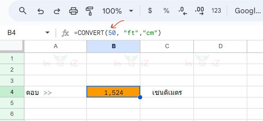Image resolution: width=263 pixels, height=121 pixels.
Task: Undo the last action
Action: tap(40, 11)
